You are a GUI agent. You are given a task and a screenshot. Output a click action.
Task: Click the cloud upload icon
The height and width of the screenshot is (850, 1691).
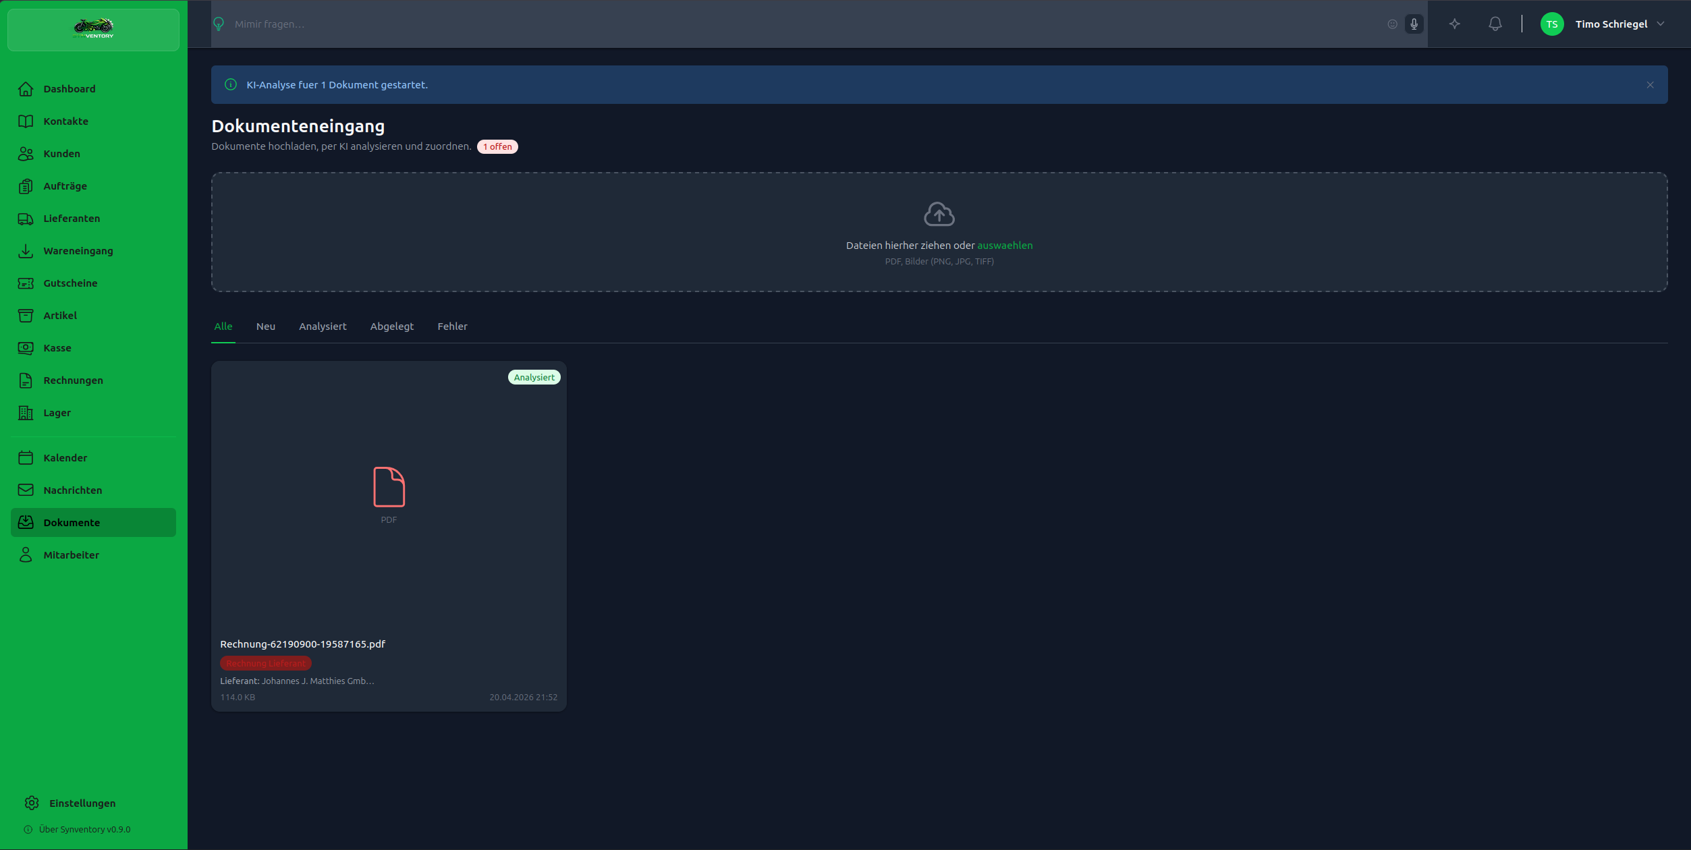tap(939, 215)
